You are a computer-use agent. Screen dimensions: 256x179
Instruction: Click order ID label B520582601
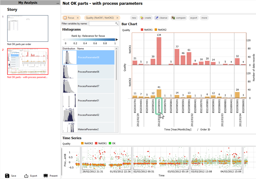[x=237, y=106]
